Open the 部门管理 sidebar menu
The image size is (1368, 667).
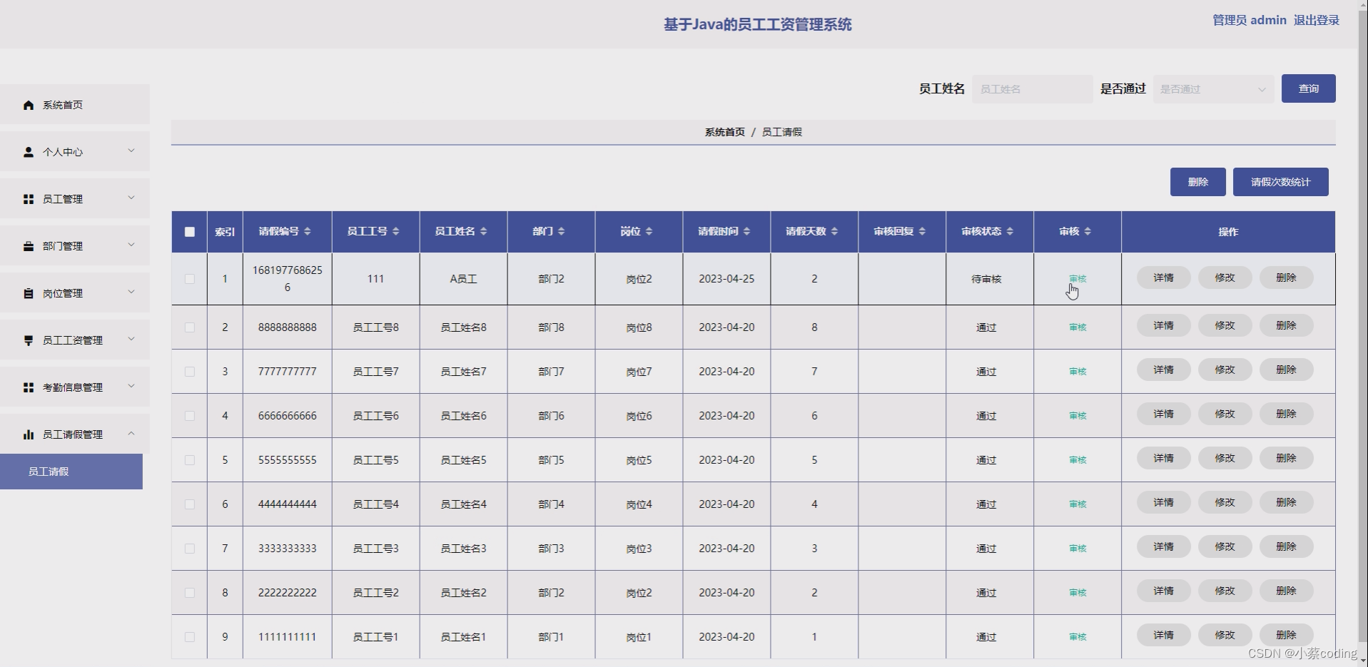pyautogui.click(x=75, y=246)
